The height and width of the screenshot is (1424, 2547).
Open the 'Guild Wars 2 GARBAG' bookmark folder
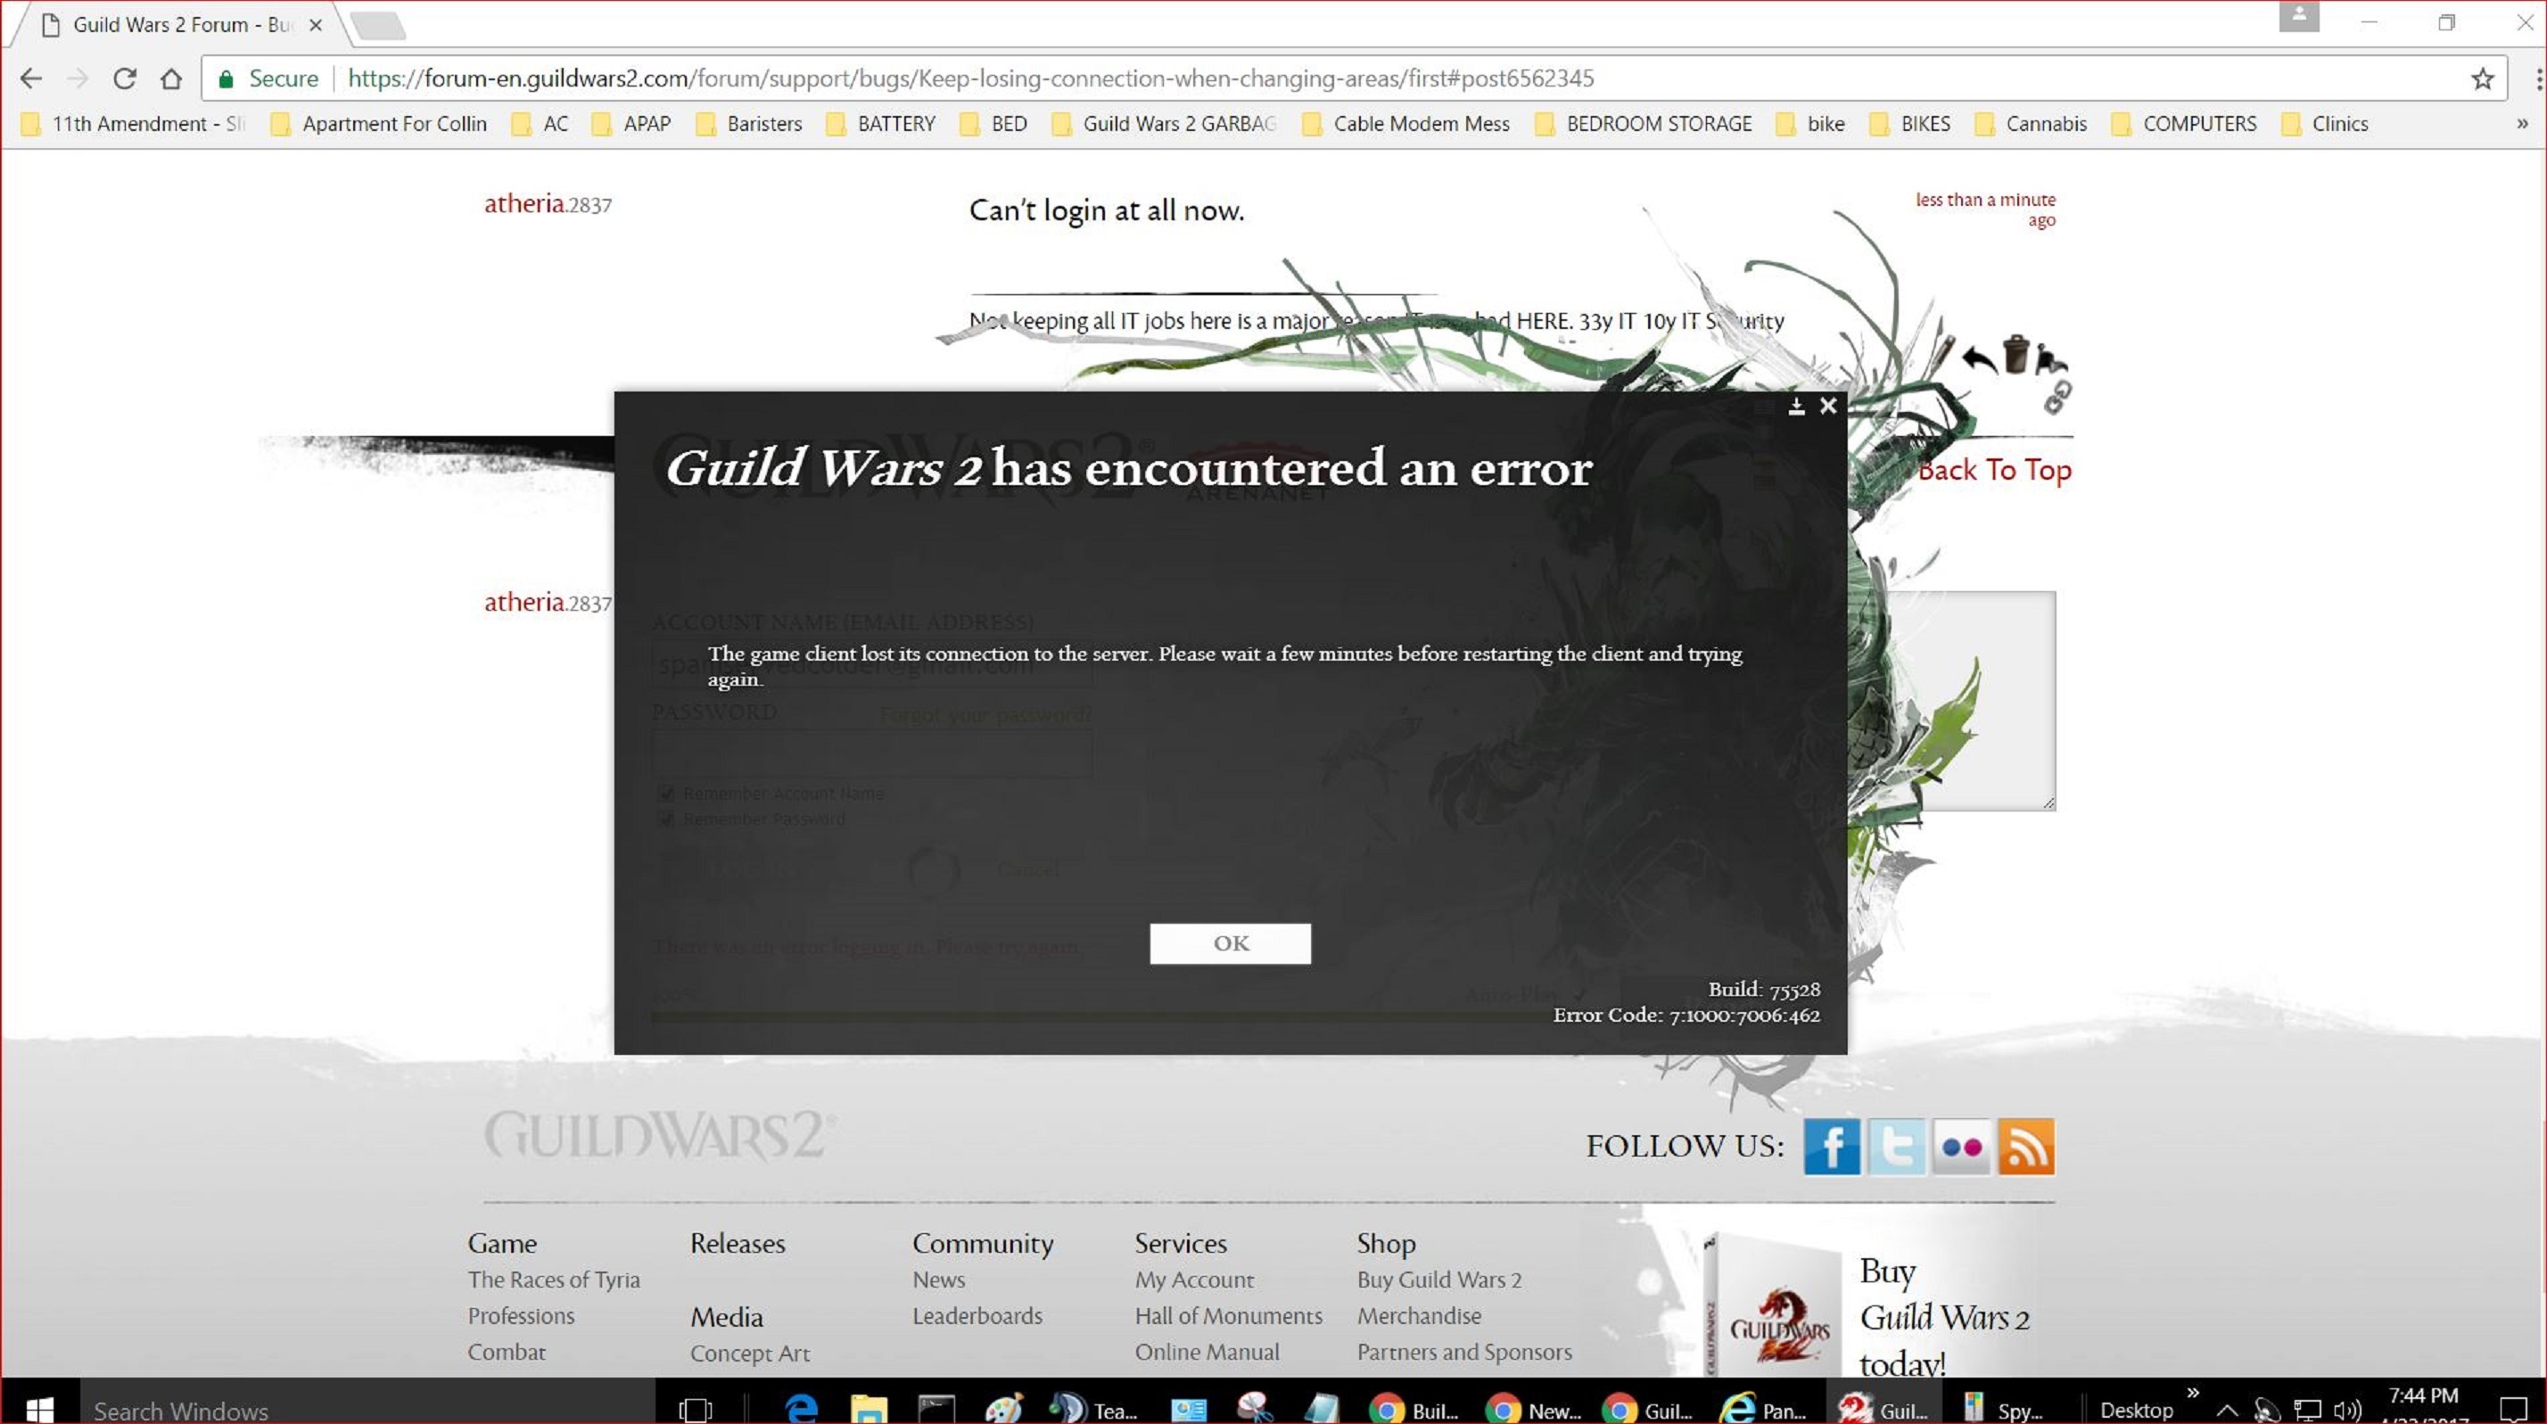point(1163,124)
